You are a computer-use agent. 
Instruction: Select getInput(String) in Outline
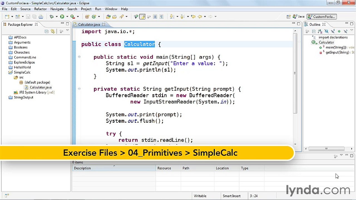pyautogui.click(x=337, y=52)
